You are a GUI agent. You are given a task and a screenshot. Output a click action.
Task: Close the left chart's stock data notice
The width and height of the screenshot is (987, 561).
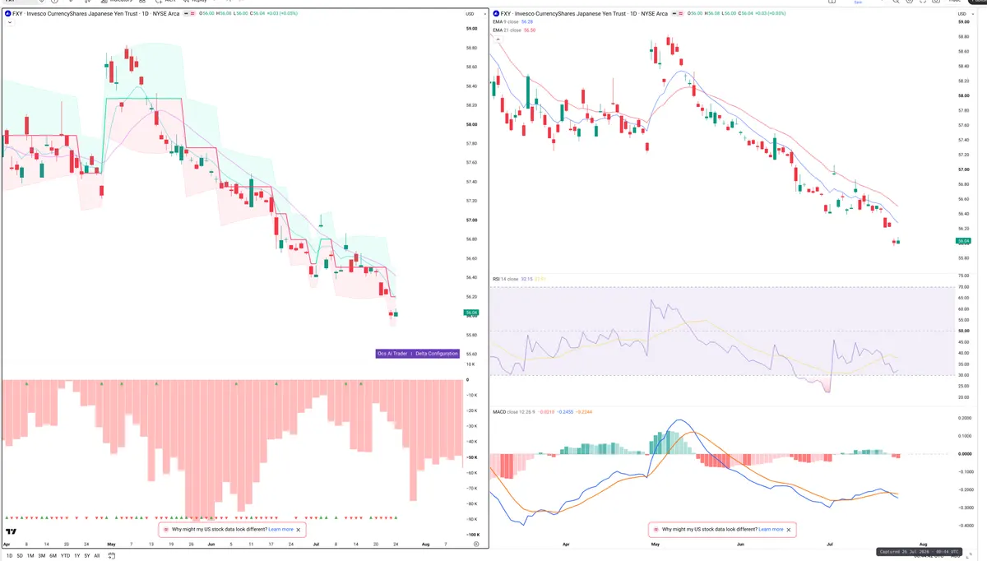pyautogui.click(x=299, y=530)
